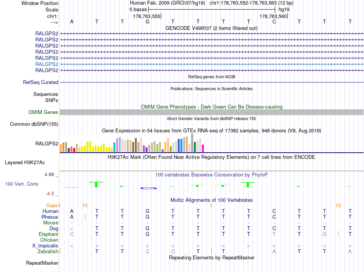Image resolution: width=364 pixels, height=272 pixels.
Task: Click the blue ellipse in the PhyloP track
Action: (149, 188)
